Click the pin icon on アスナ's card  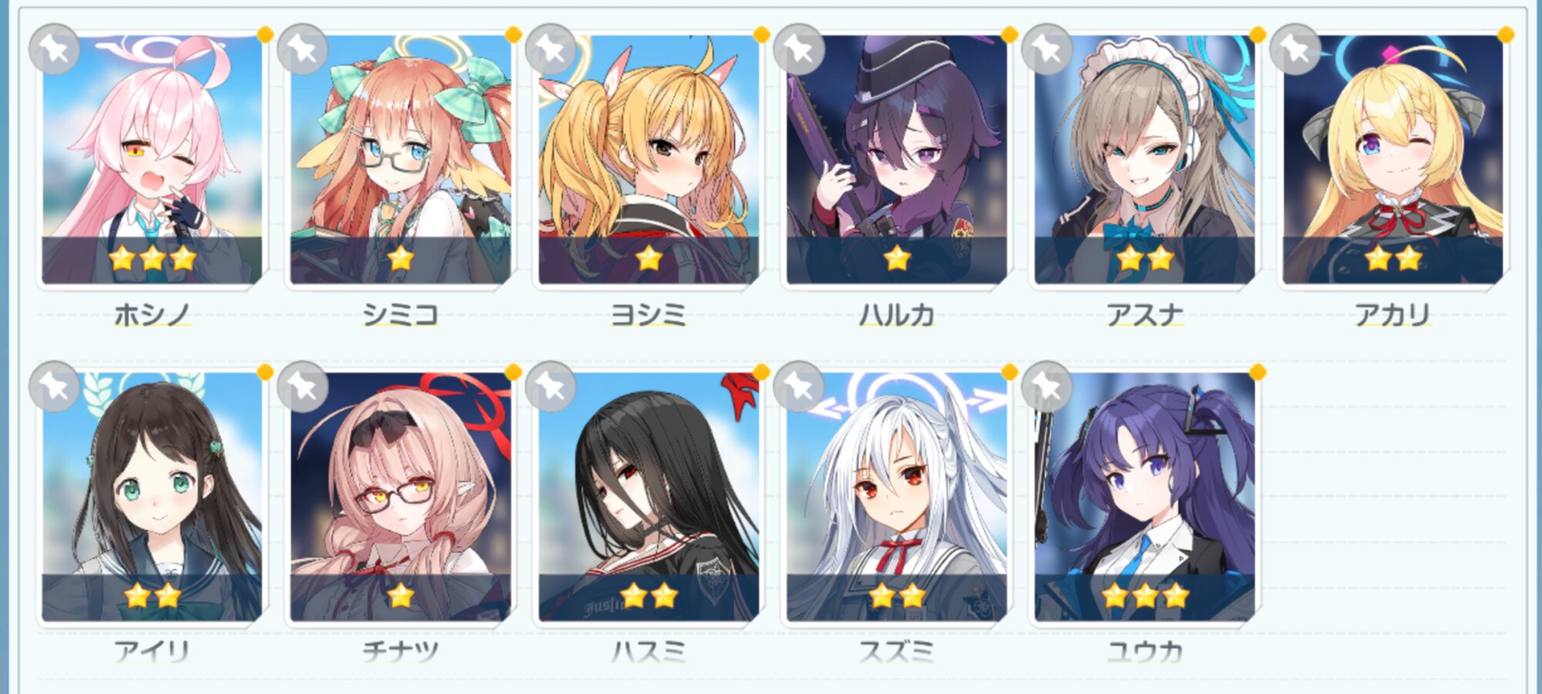[1048, 49]
